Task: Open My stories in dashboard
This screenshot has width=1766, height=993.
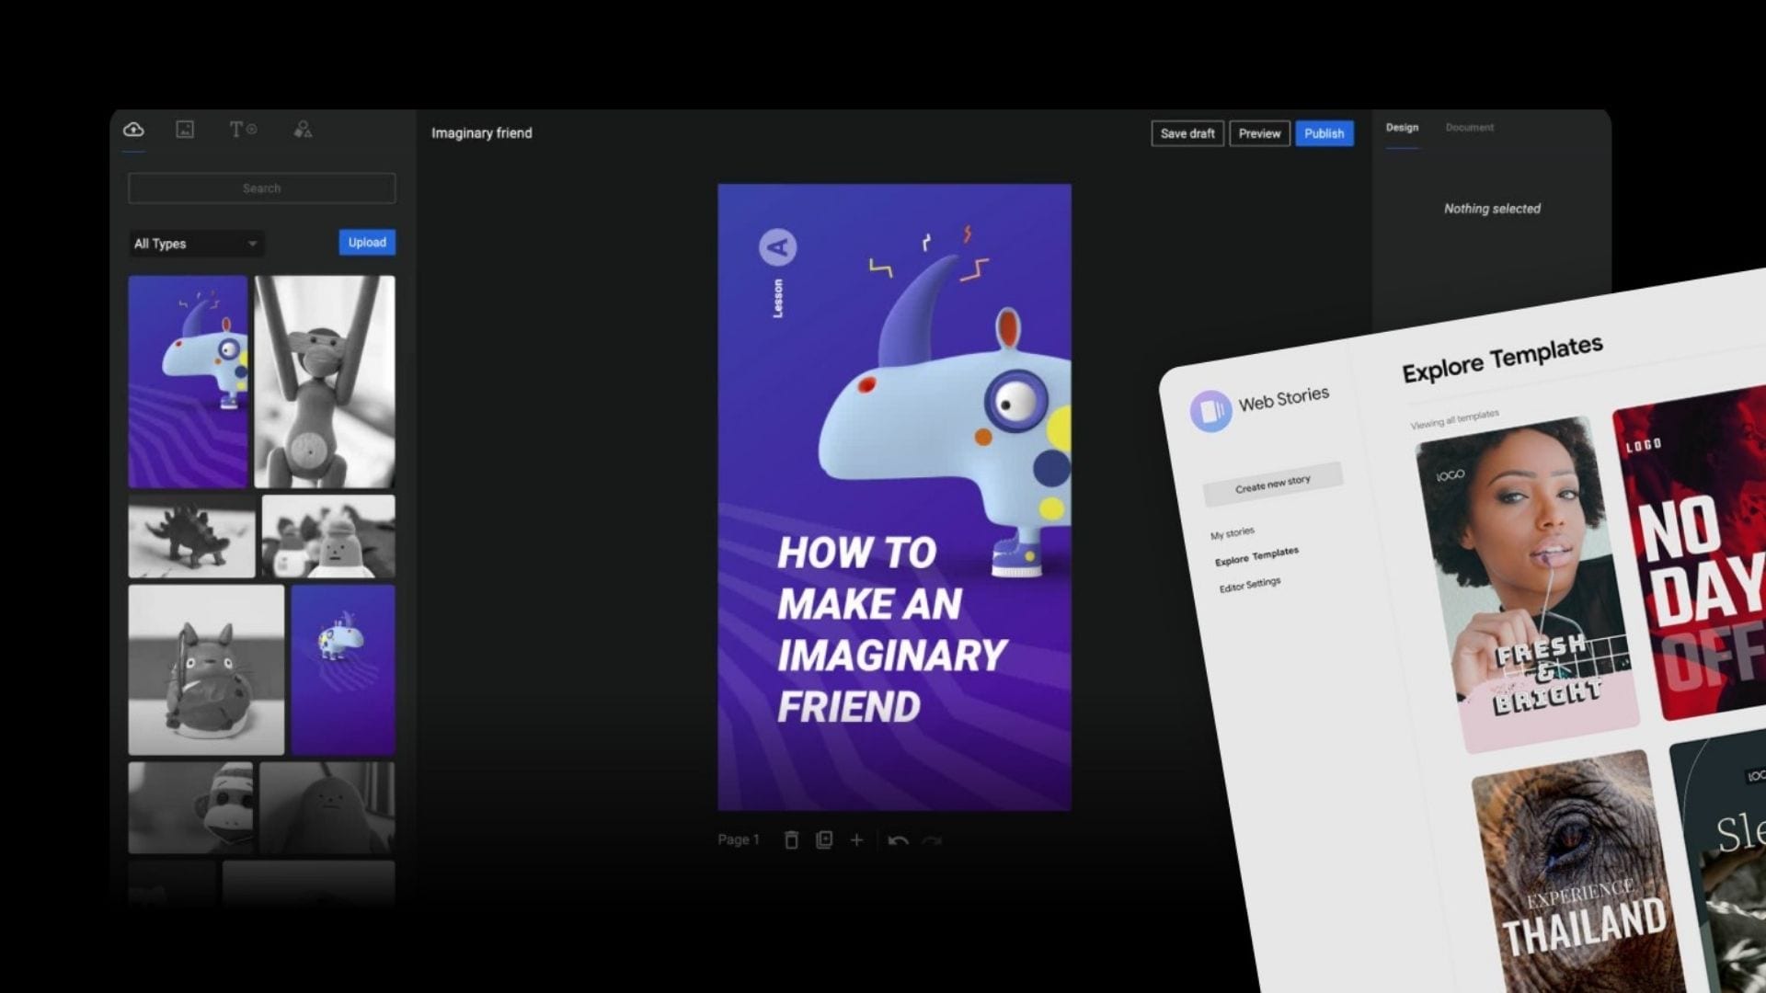Action: click(x=1232, y=533)
